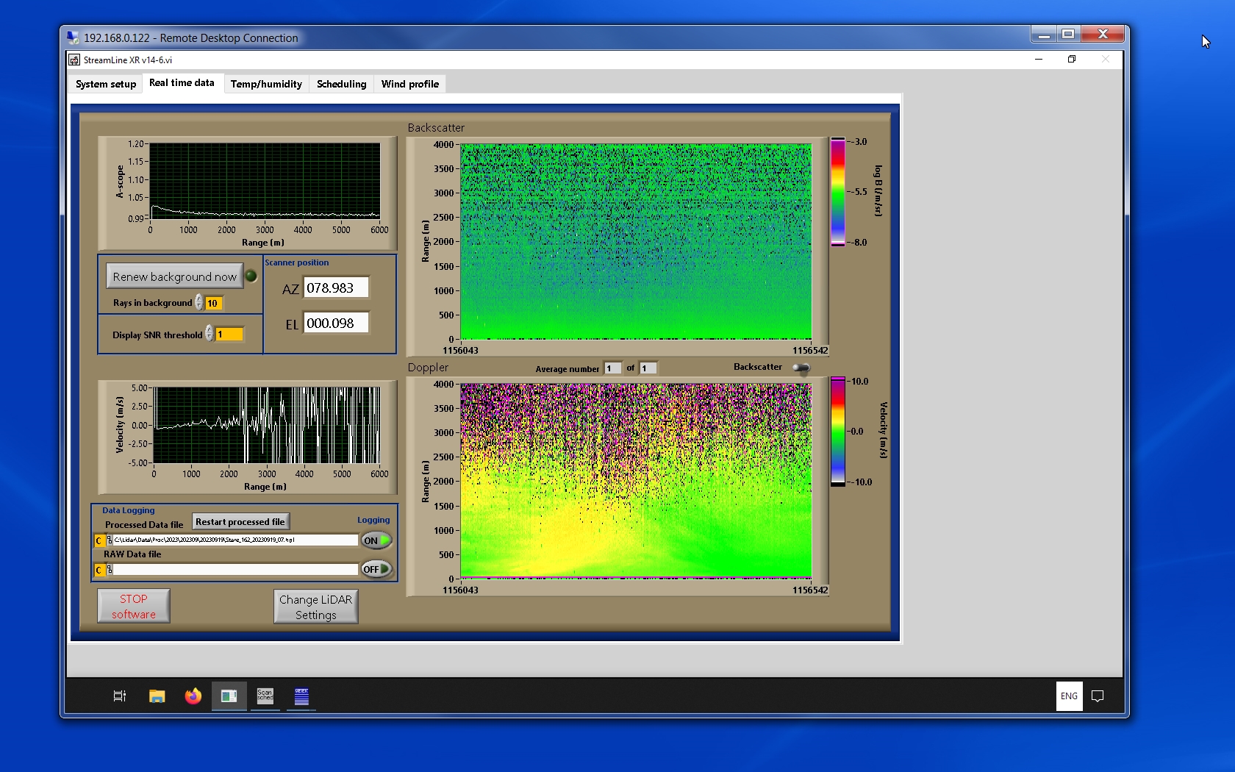
Task: Open the notification center icon
Action: pos(1098,696)
